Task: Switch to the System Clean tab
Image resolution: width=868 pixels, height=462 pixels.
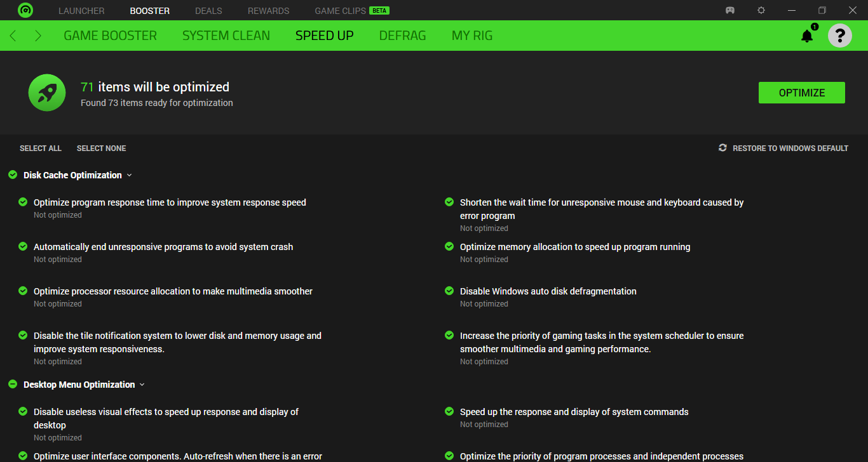Action: point(226,36)
